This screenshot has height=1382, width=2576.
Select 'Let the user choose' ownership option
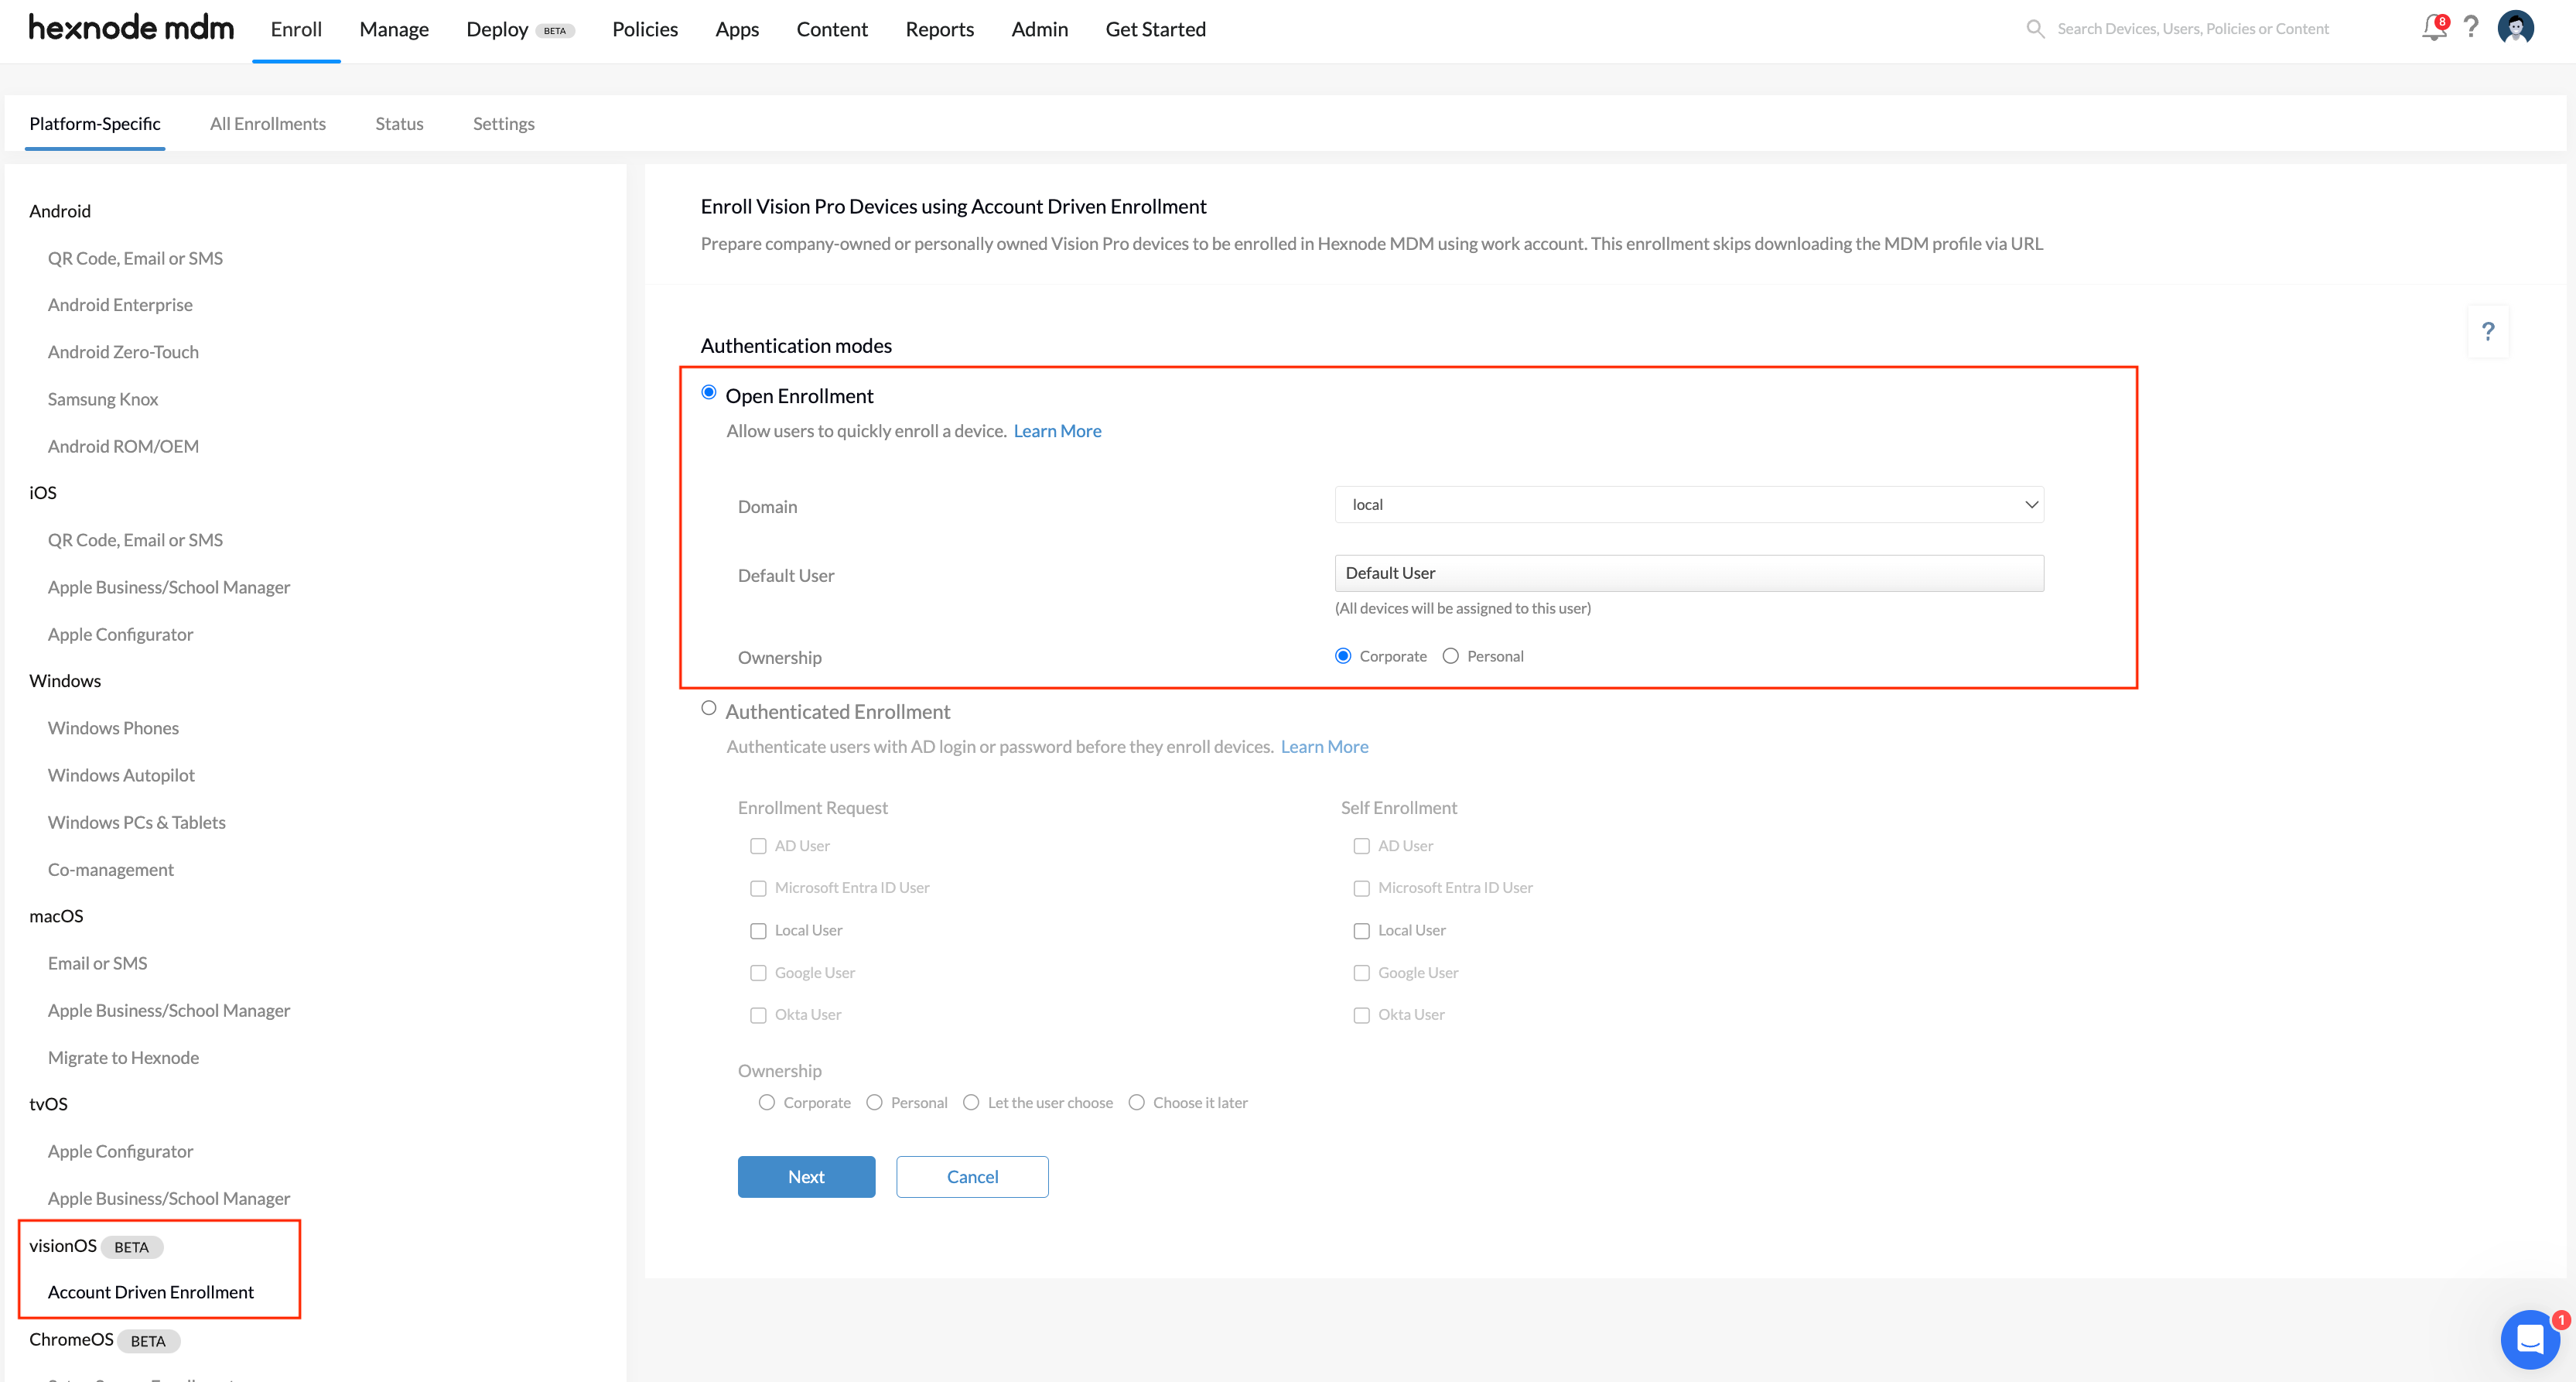pos(971,1102)
